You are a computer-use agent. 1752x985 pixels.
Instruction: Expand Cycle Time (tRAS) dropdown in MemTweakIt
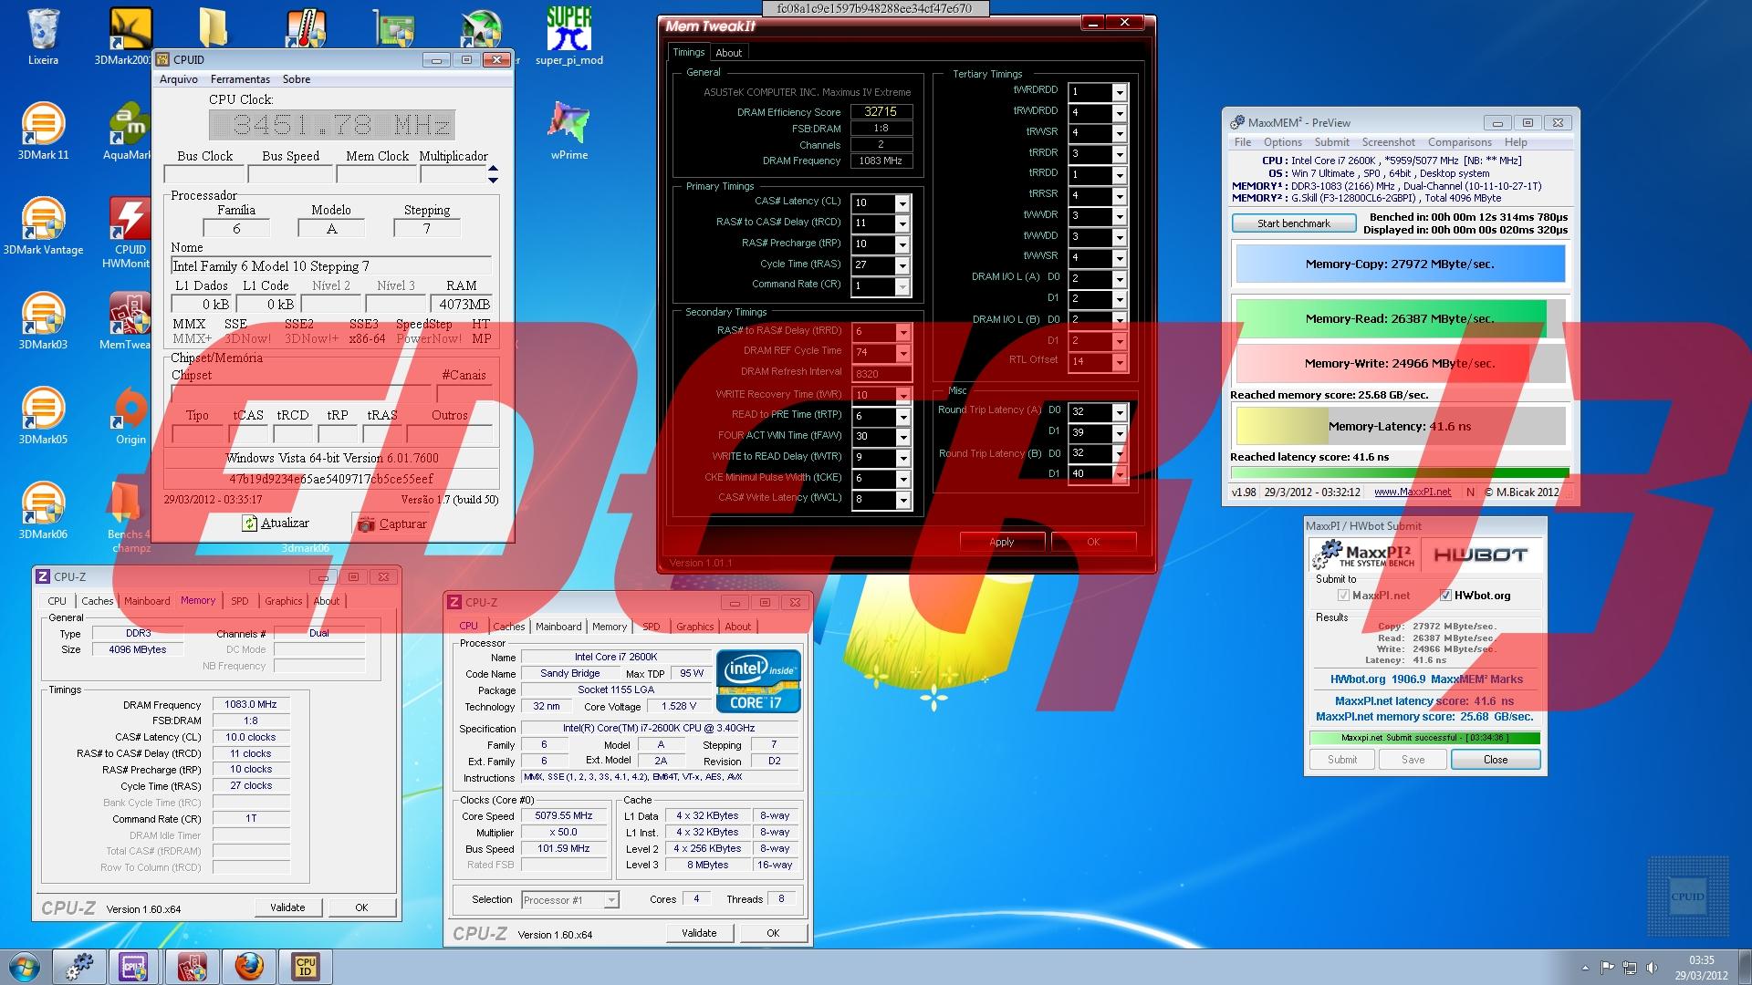pyautogui.click(x=902, y=265)
